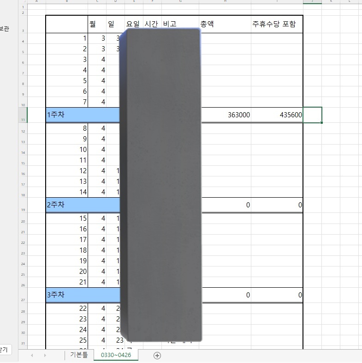The image size is (362, 363).
Task: Click the fill handle of the selected cell
Action: point(321,122)
